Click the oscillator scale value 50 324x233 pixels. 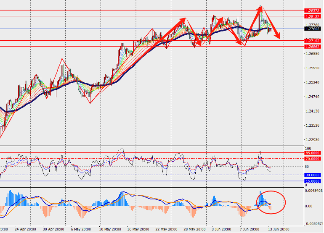coord(307,167)
